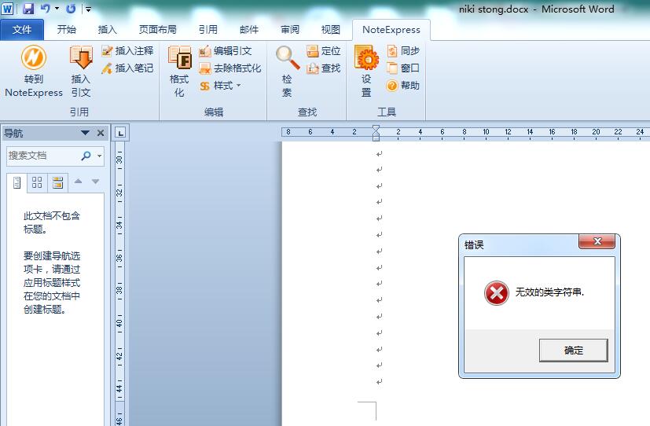Screen dimensions: 650x426
Task: Browse pages thumbnails tab in navigation pane
Action: [x=37, y=183]
